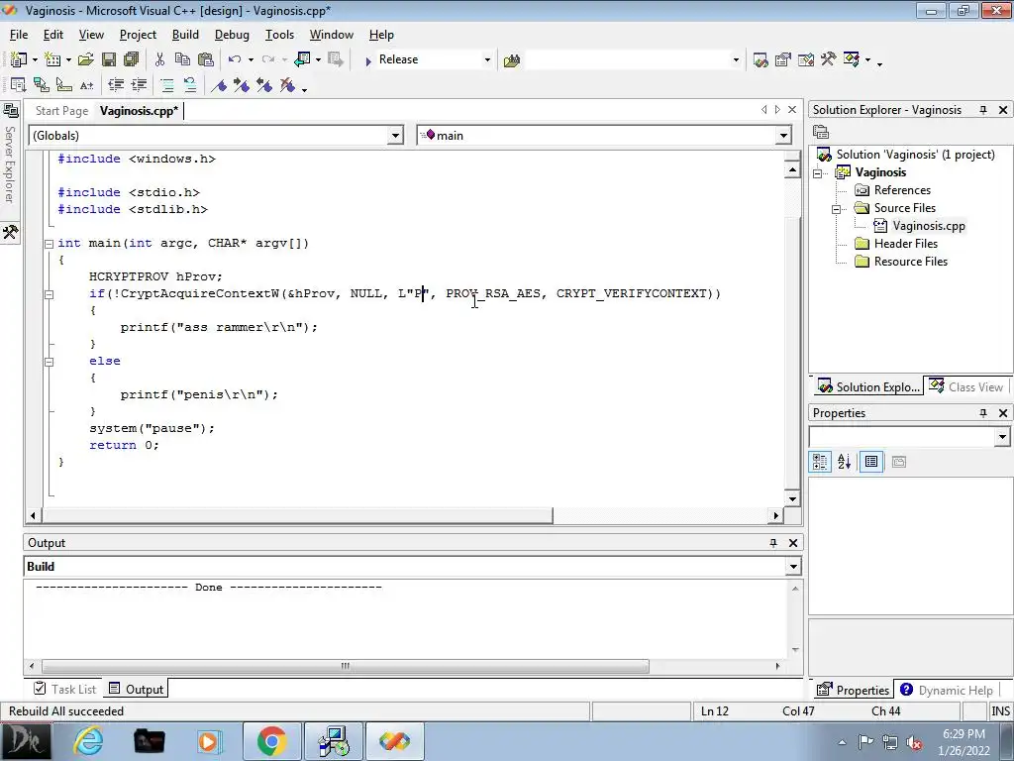1014x761 pixels.
Task: Open the Class View toolbar icon
Action: 851,59
